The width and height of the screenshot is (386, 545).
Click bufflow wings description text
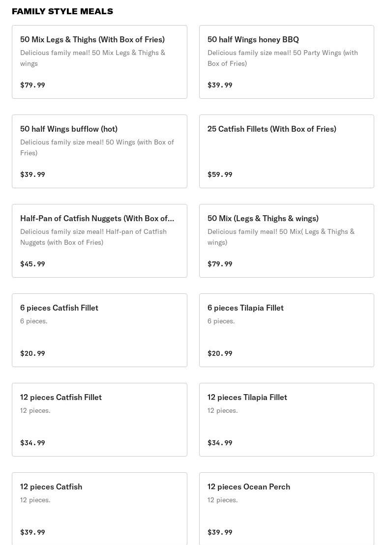(x=97, y=147)
